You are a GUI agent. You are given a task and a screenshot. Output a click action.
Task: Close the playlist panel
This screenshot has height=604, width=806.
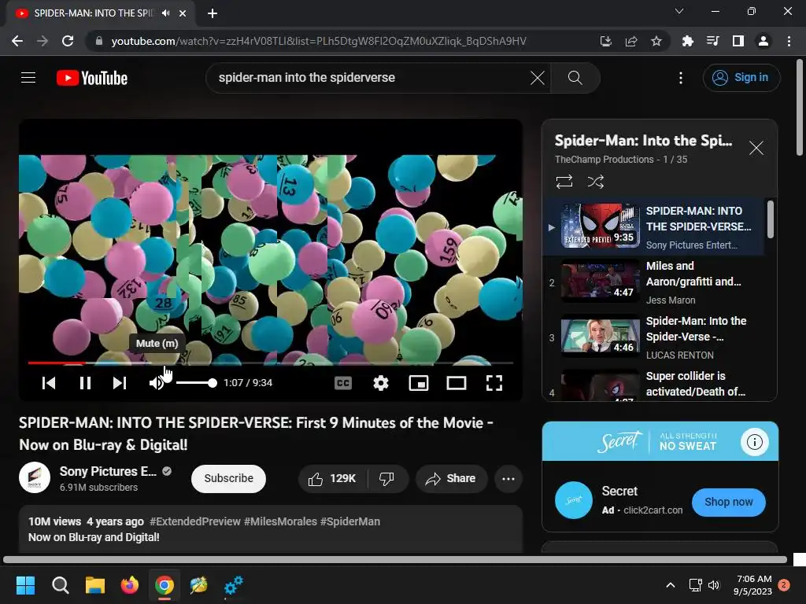(x=756, y=148)
